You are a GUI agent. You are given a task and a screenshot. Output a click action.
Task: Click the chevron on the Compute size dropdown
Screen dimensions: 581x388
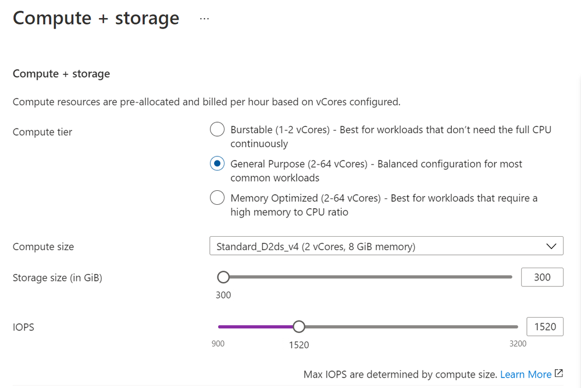[x=551, y=245]
